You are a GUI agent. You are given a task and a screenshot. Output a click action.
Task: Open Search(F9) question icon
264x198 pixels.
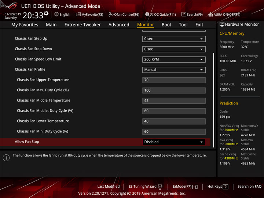click(x=184, y=14)
